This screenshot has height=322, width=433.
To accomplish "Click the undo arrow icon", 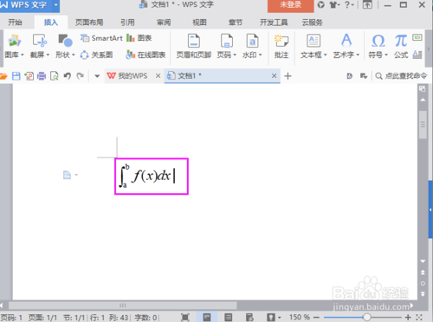I will click(x=68, y=76).
